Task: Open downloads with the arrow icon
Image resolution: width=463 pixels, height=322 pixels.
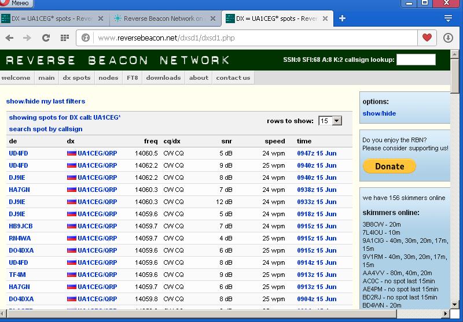Action: pos(448,38)
